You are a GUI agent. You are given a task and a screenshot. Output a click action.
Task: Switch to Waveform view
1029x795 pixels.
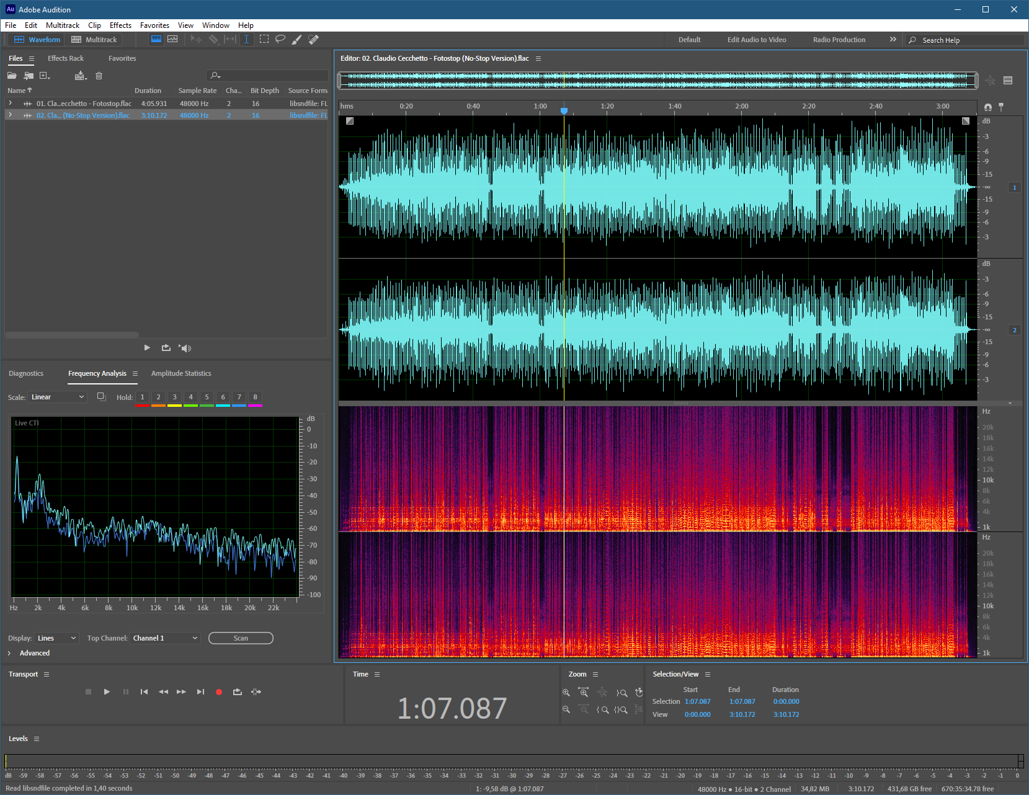[x=37, y=39]
